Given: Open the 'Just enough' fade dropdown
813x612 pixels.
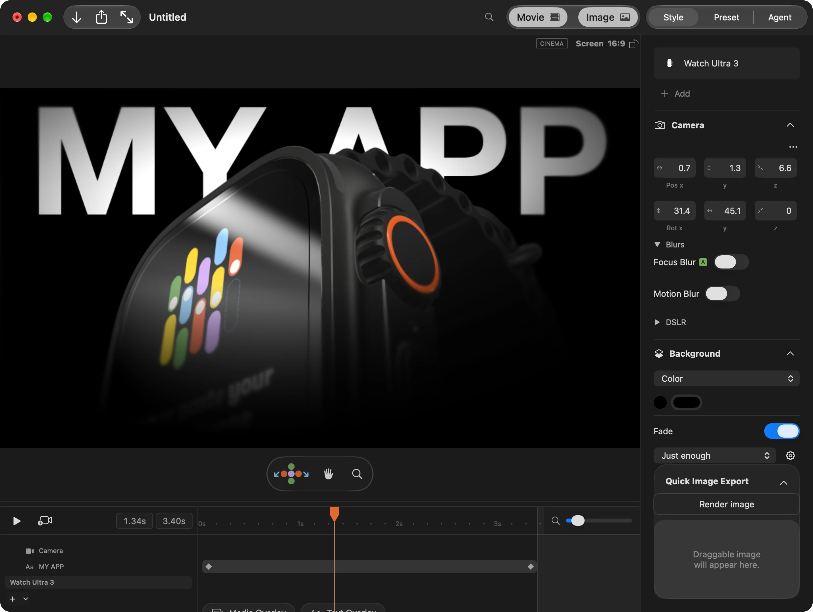Looking at the screenshot, I should [714, 455].
